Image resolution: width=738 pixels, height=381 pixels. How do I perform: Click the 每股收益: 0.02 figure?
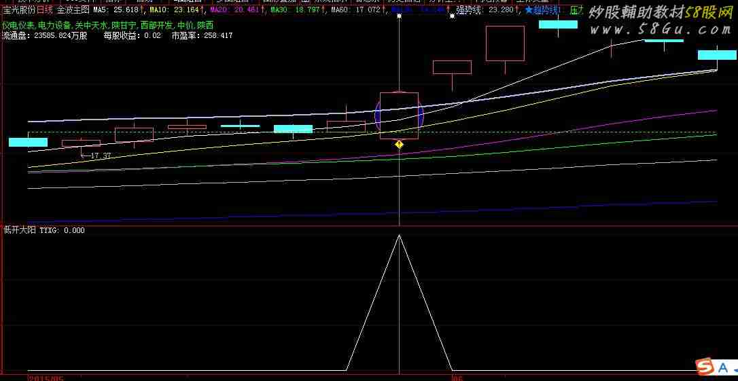click(133, 35)
